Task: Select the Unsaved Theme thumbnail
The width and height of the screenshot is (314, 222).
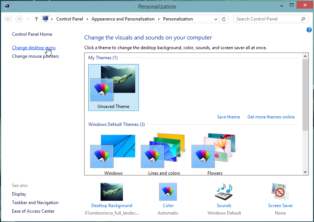Action: (x=114, y=87)
